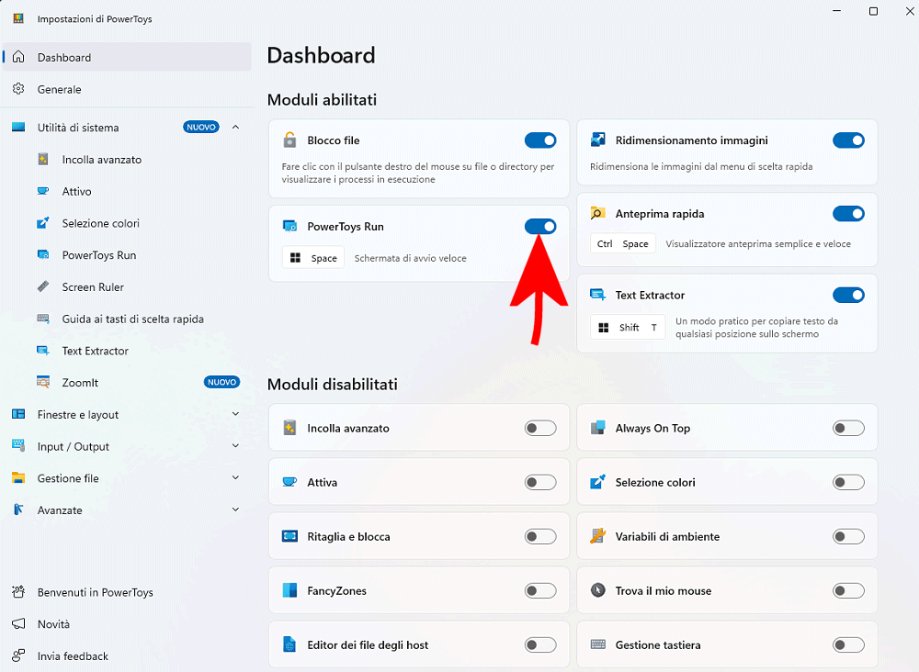This screenshot has height=672, width=919.
Task: Disable the Blocco file toggle
Action: pyautogui.click(x=540, y=140)
